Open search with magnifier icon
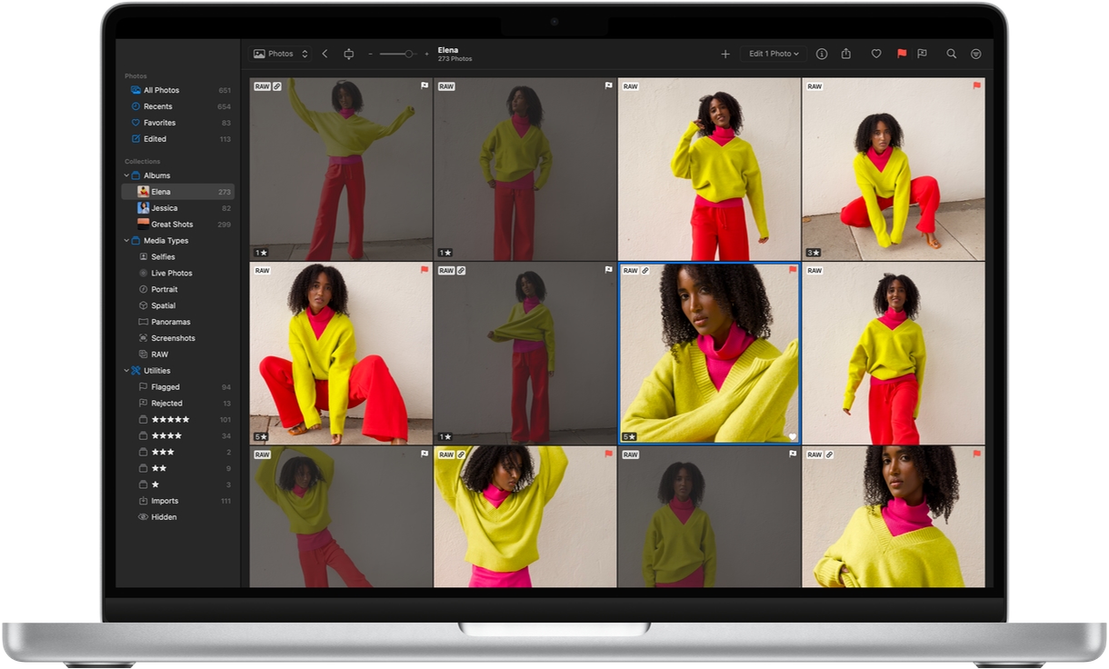The height and width of the screenshot is (669, 1109). [x=951, y=54]
